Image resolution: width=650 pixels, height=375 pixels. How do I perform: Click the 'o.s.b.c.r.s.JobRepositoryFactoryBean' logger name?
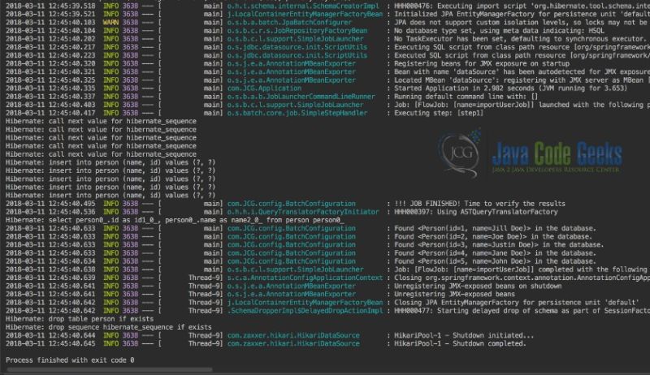tap(297, 31)
